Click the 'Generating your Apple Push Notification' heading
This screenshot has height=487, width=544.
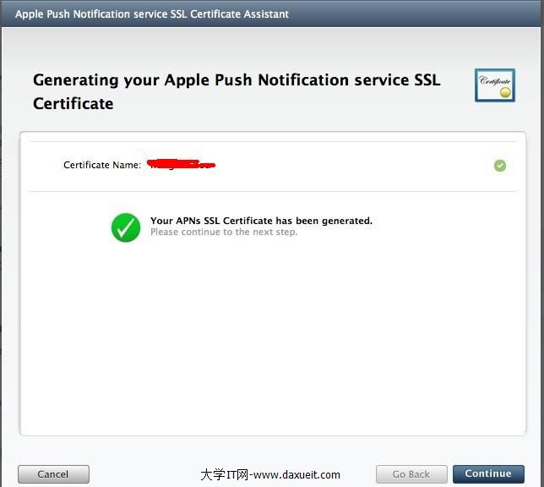[237, 91]
